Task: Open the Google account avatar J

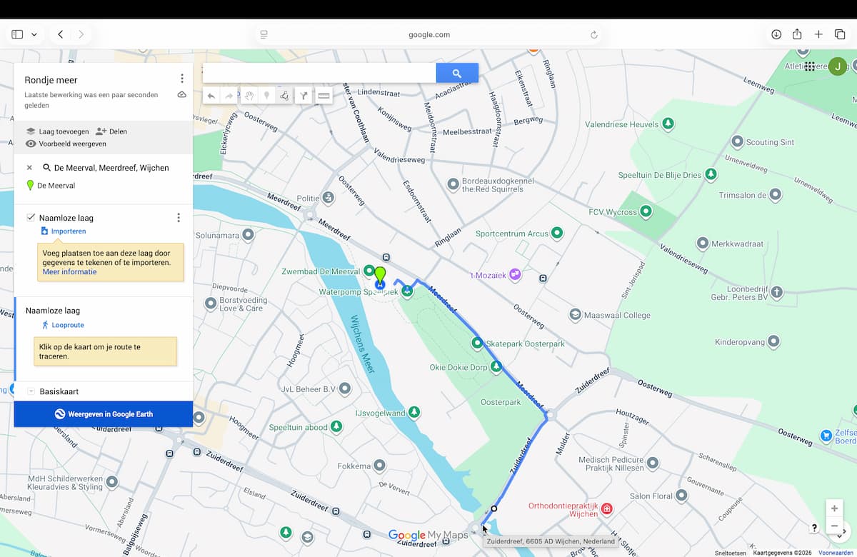Action: click(x=838, y=66)
